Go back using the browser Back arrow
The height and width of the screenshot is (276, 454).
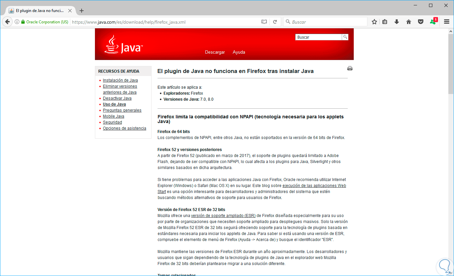(7, 22)
